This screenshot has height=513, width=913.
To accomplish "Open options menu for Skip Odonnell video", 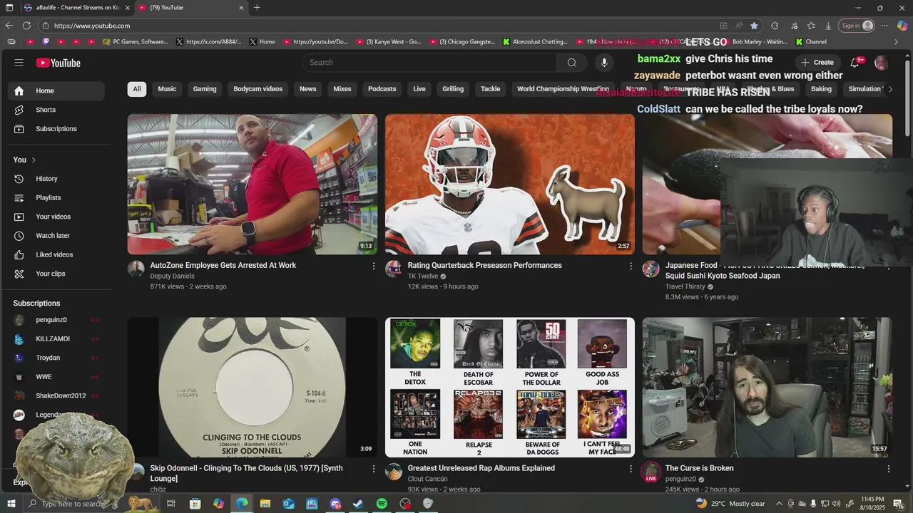I will [x=373, y=469].
